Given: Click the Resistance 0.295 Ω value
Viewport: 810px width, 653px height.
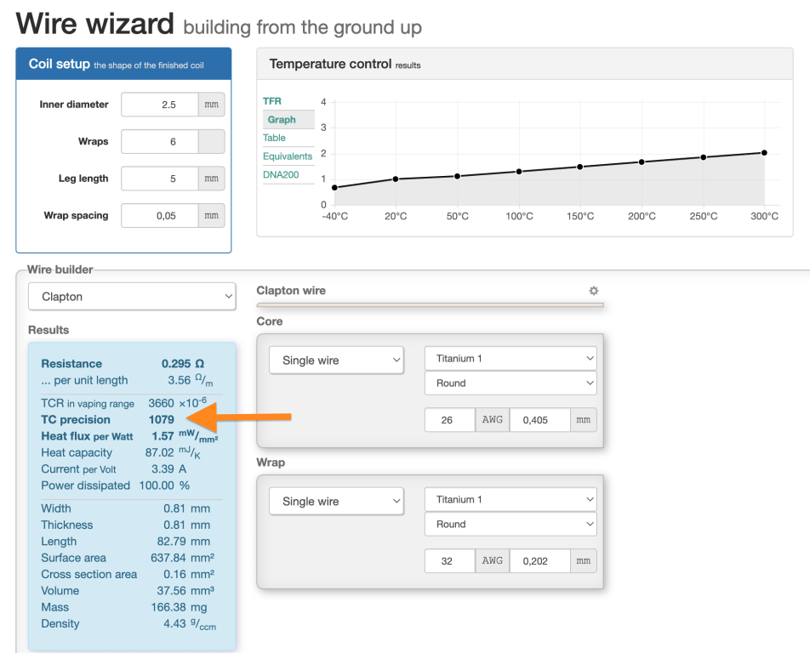Looking at the screenshot, I should [x=182, y=363].
